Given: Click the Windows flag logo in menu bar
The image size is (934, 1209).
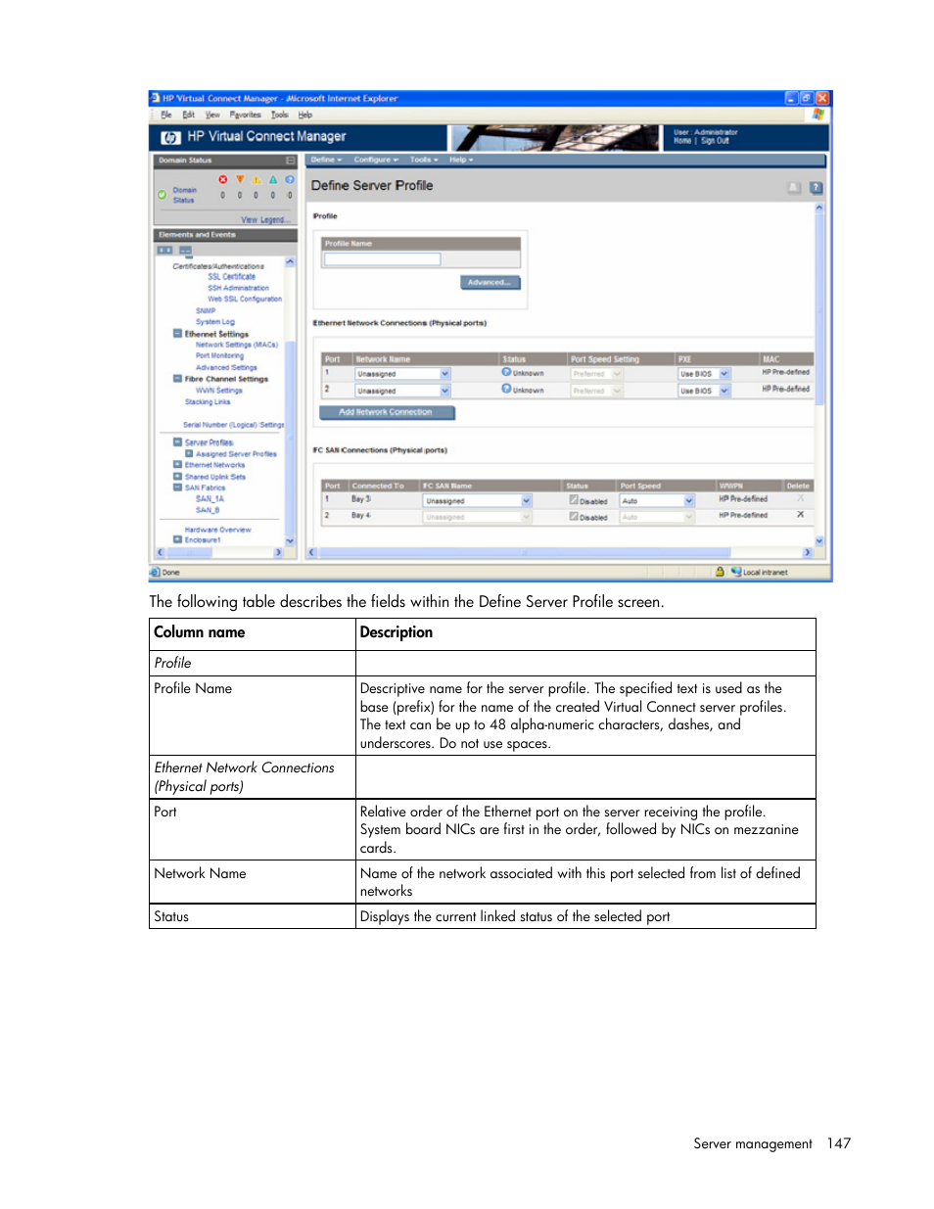Looking at the screenshot, I should pyautogui.click(x=817, y=115).
